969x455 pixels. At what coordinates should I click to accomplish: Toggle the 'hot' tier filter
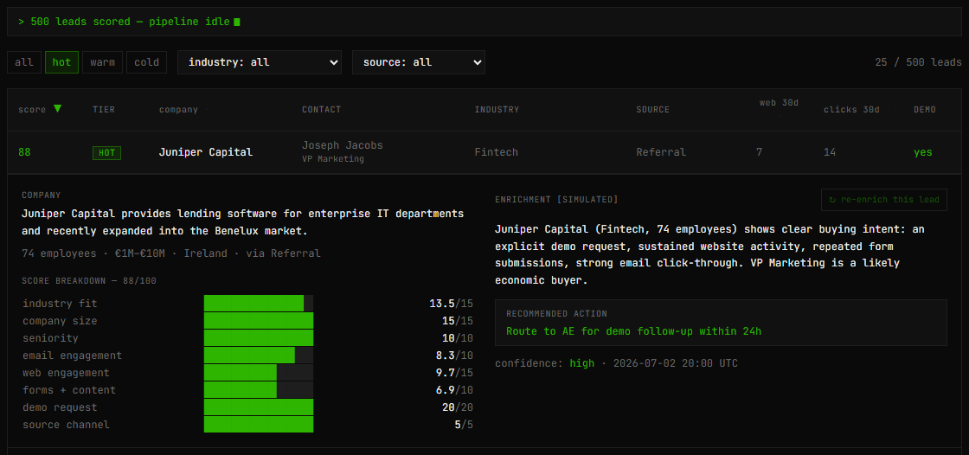pyautogui.click(x=61, y=62)
